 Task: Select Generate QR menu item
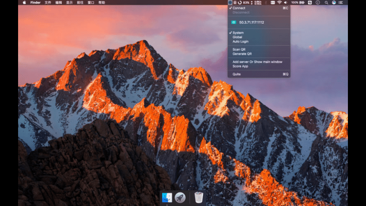242,54
